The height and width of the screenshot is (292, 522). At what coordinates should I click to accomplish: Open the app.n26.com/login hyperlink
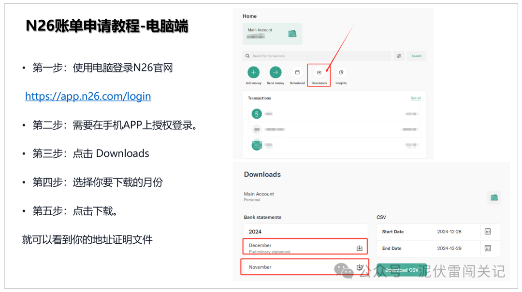tap(88, 96)
